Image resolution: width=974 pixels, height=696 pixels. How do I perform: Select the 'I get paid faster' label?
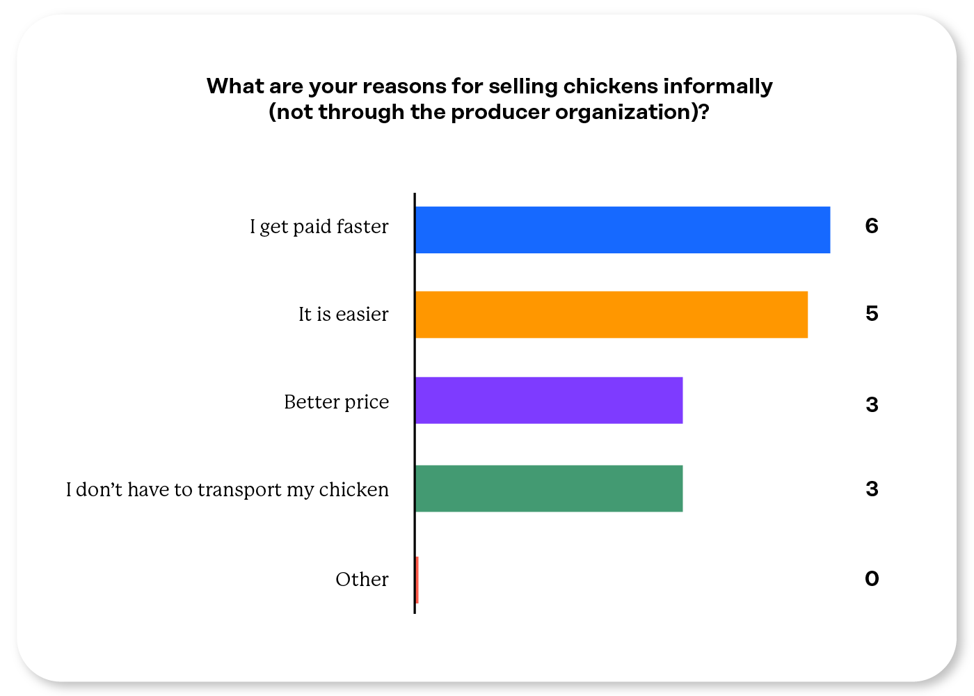[x=319, y=227]
